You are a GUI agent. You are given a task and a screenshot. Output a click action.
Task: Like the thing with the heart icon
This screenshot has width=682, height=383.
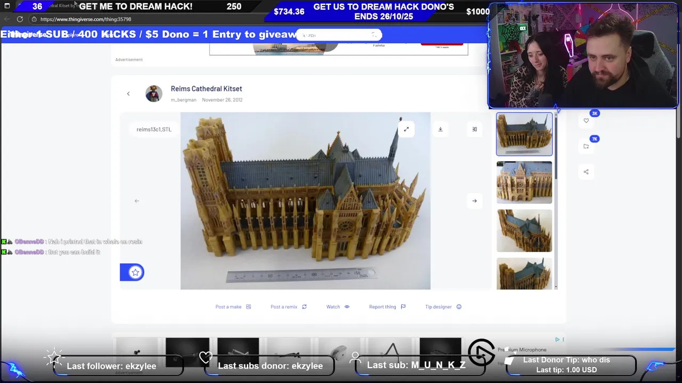tap(586, 121)
